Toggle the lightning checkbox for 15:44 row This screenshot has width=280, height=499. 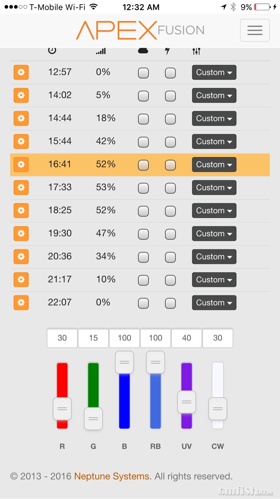click(170, 142)
